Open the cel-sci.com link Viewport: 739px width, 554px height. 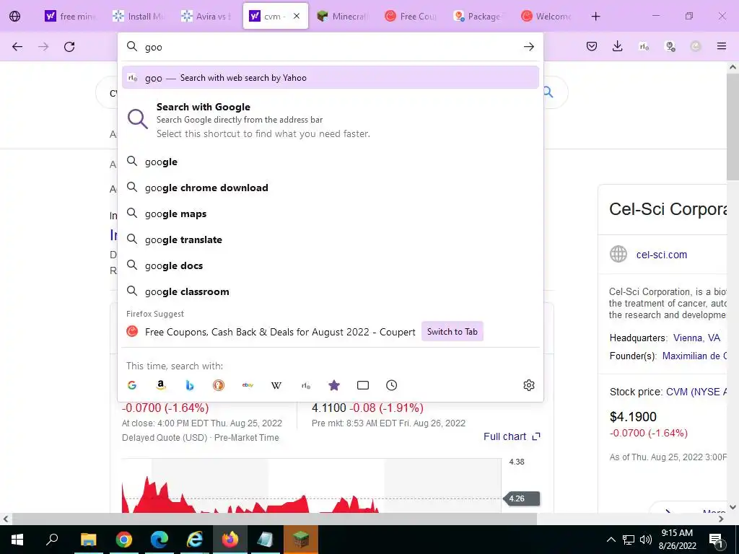pos(661,255)
